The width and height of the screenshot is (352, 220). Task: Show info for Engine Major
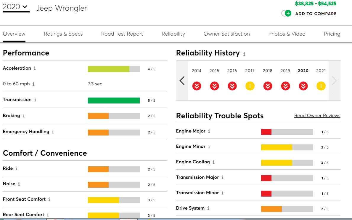click(x=209, y=131)
